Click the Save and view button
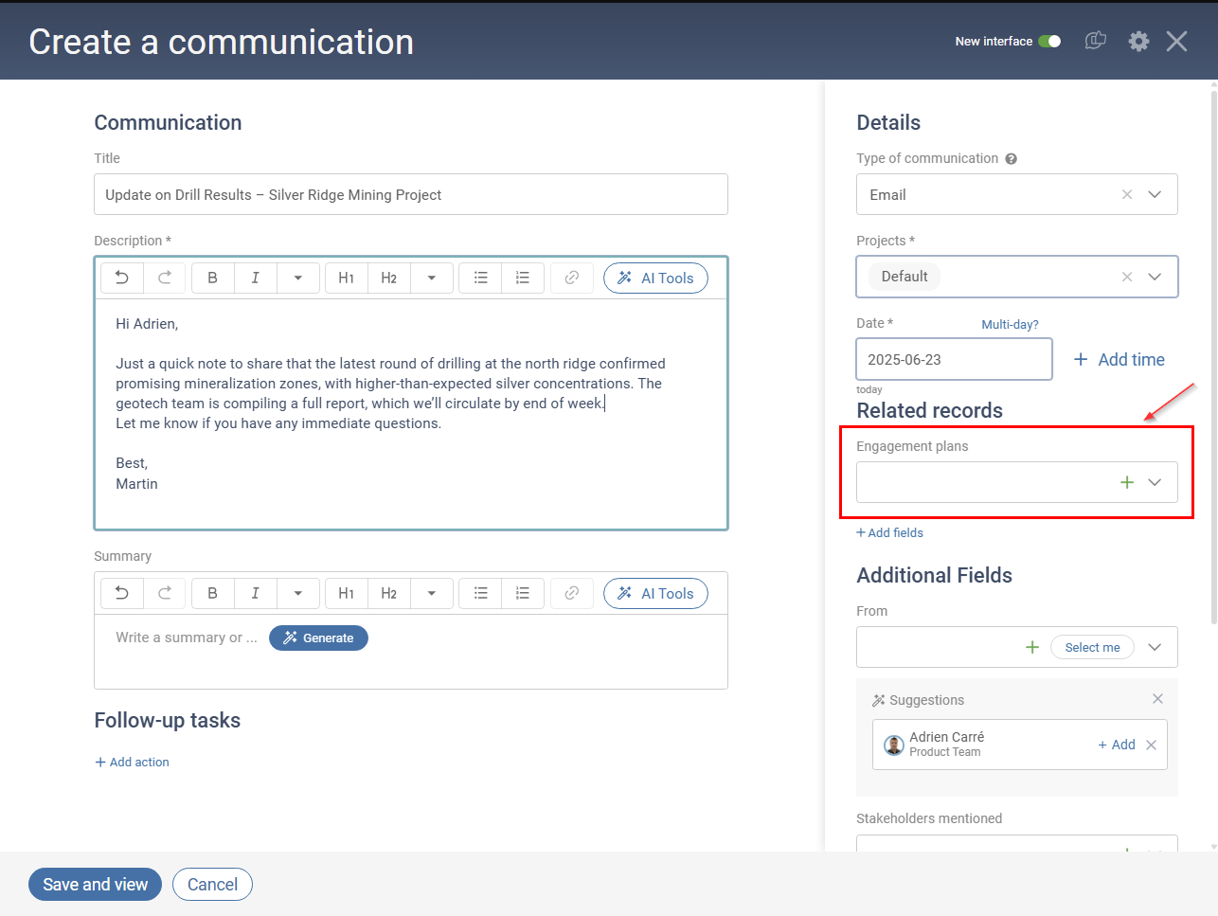Viewport: 1218px width, 916px height. 95,884
